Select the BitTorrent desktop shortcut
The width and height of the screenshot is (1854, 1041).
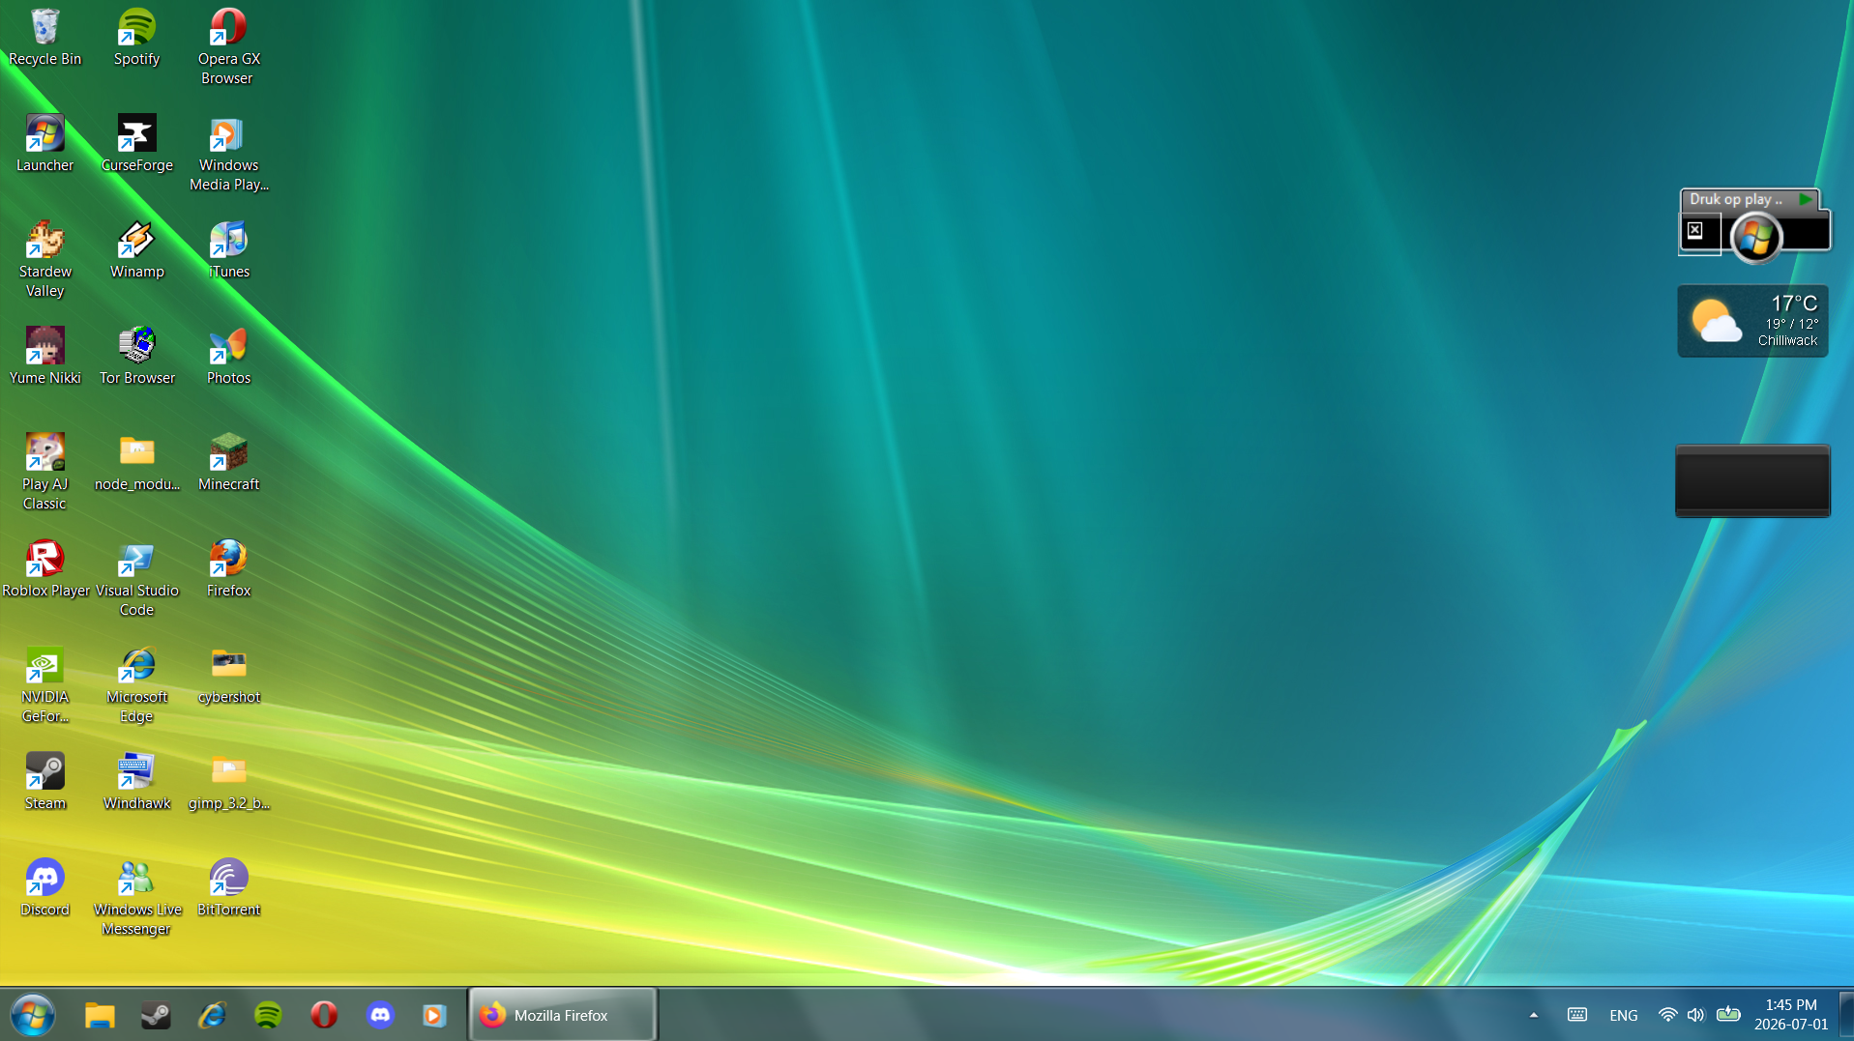coord(228,889)
